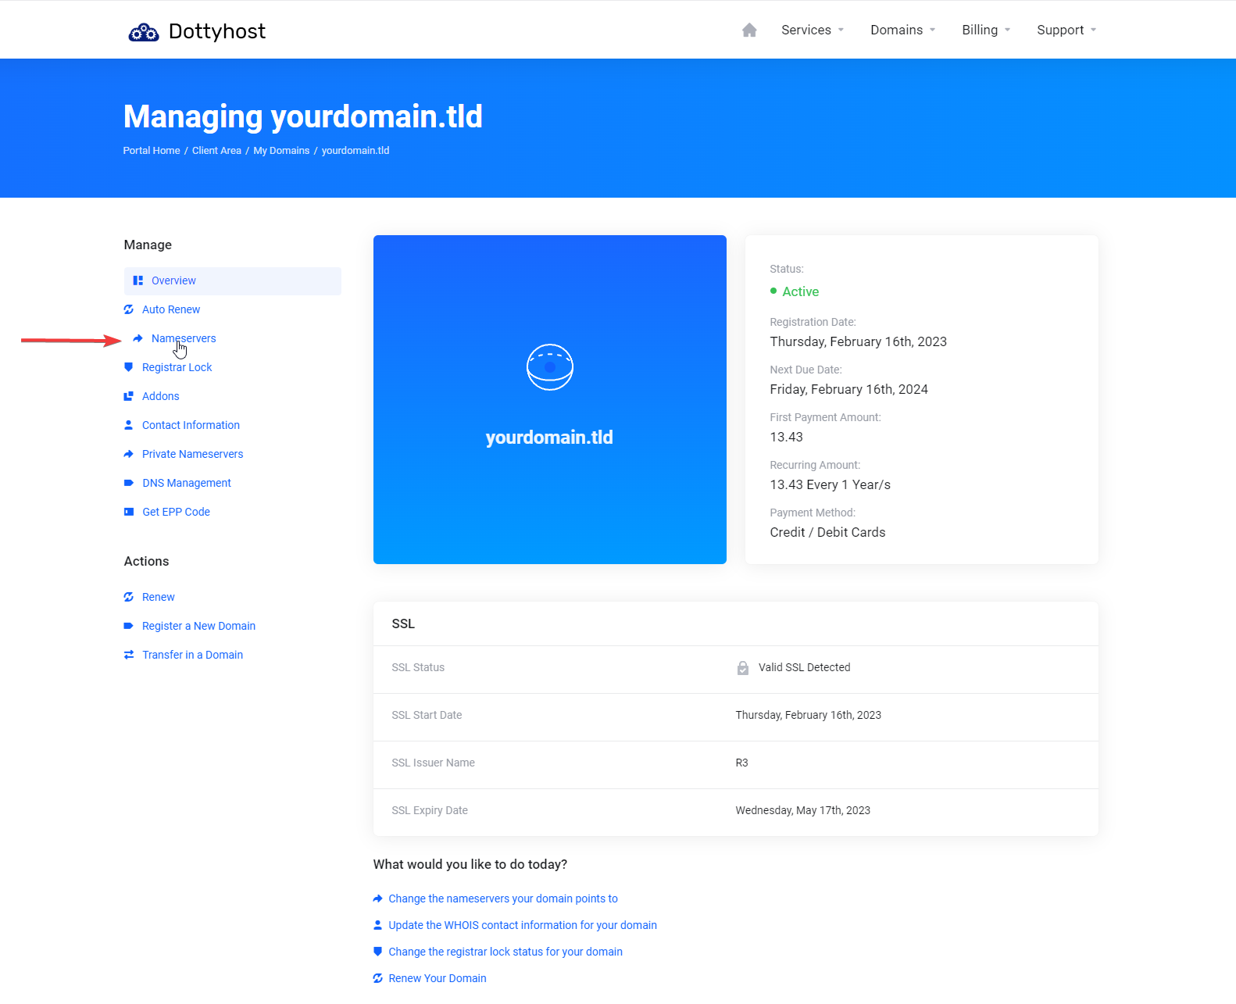Screen dimensions: 1236x1004
Task: Click the Active status text
Action: (801, 291)
